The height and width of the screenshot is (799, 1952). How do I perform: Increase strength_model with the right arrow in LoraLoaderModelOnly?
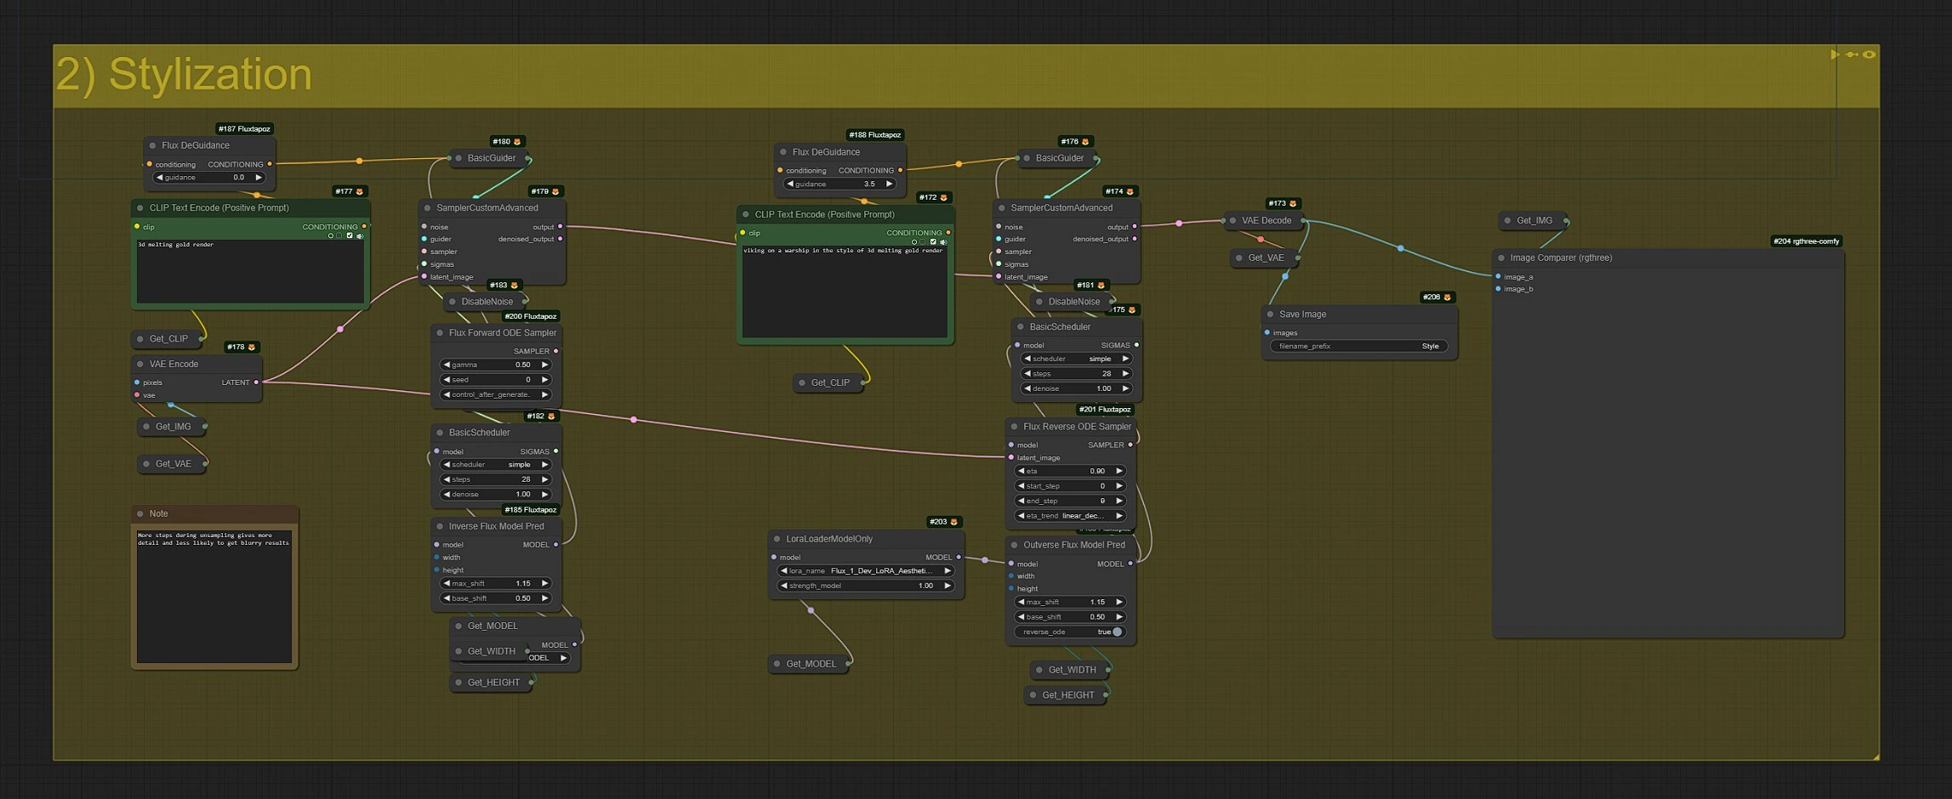[948, 586]
